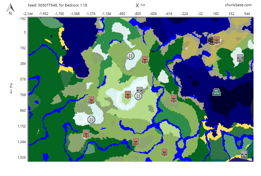Click the X-axis tick label '-416'
261x176 pixels.
pyautogui.click(x=169, y=14)
